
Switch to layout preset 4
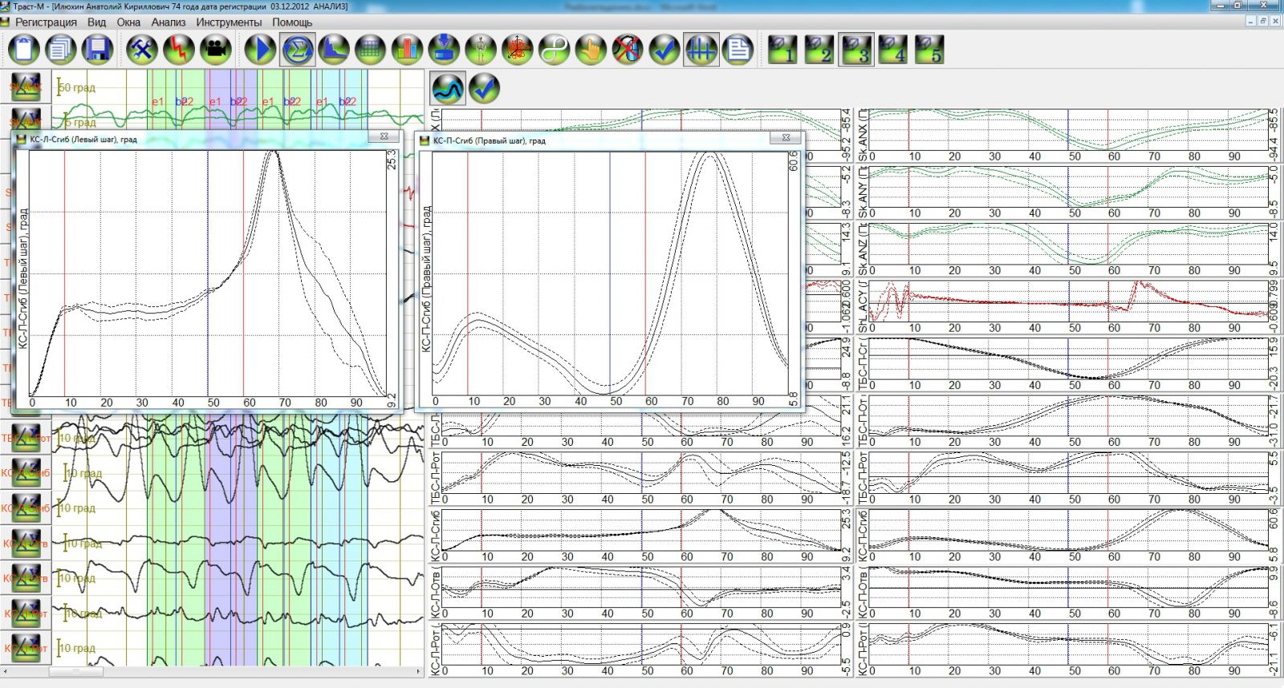point(893,50)
